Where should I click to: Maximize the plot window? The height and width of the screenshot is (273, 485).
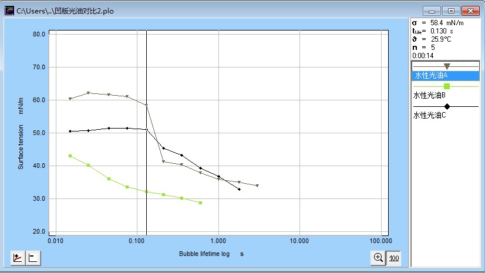click(451, 11)
